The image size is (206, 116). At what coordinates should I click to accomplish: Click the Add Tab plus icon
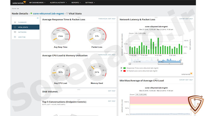[15, 37]
